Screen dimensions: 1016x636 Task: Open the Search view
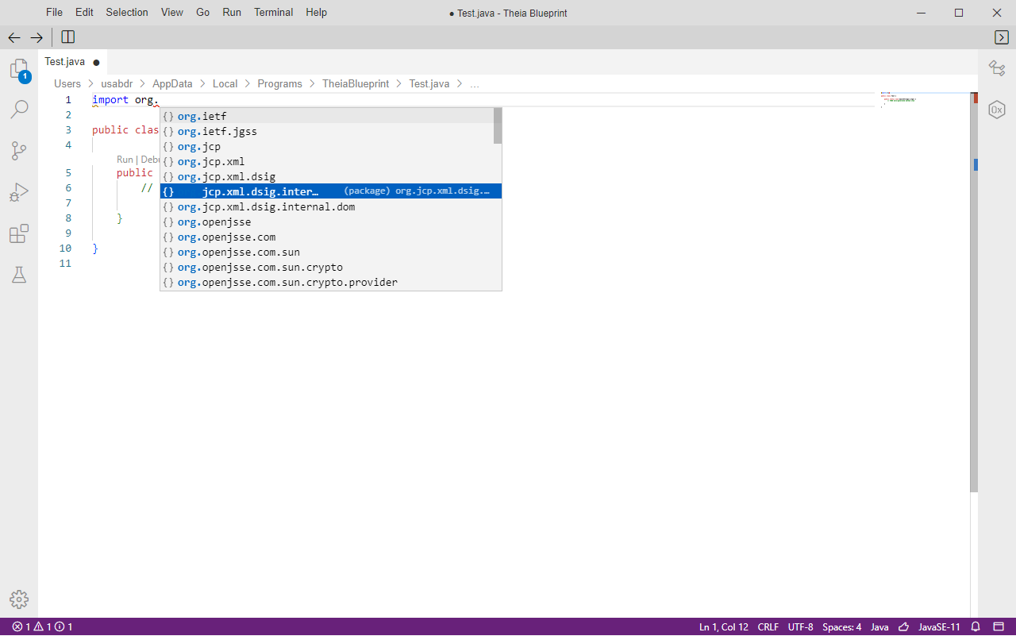tap(19, 109)
